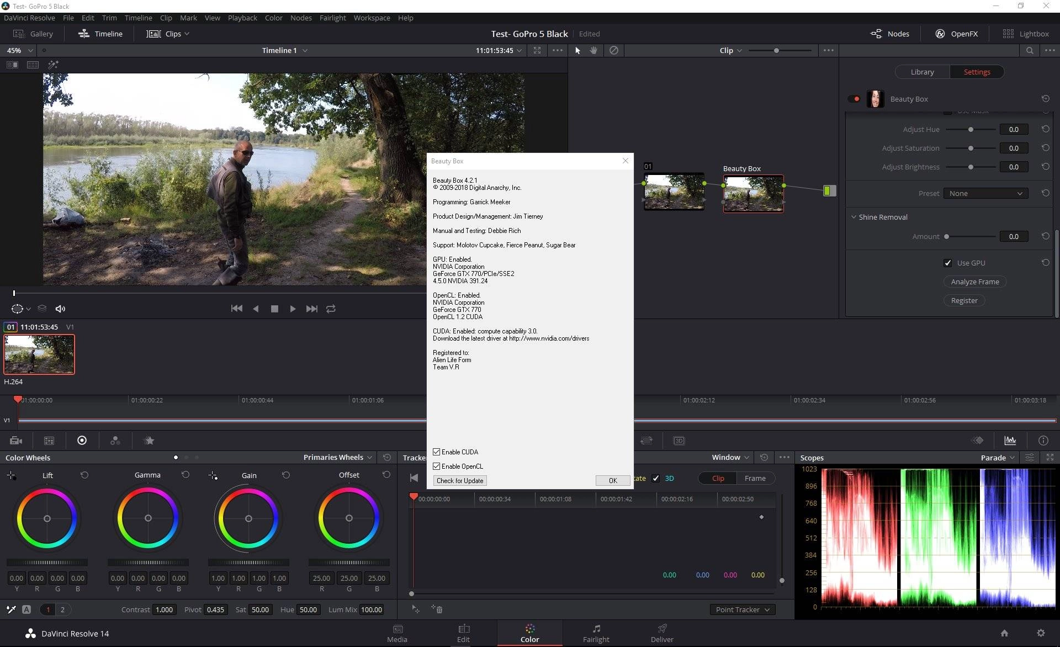Toggle the Use GPU checkbox
The image size is (1060, 647).
click(947, 263)
